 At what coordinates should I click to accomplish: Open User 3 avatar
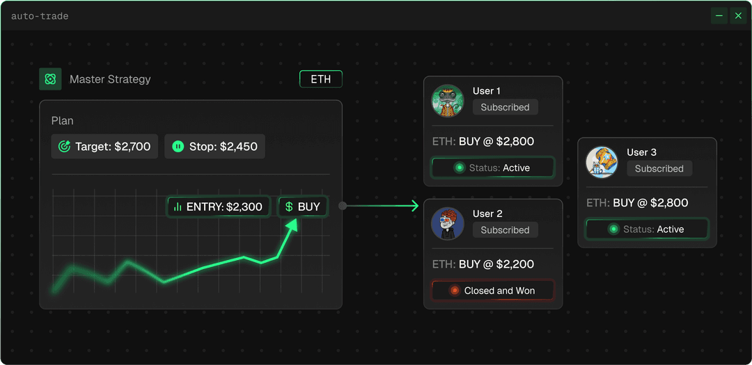pos(602,162)
